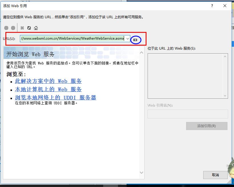
Task: Click the Web services list box
Action: click(188, 76)
